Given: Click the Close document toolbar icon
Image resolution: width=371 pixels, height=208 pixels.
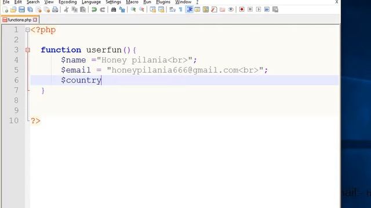Looking at the screenshot, I should (39, 9).
